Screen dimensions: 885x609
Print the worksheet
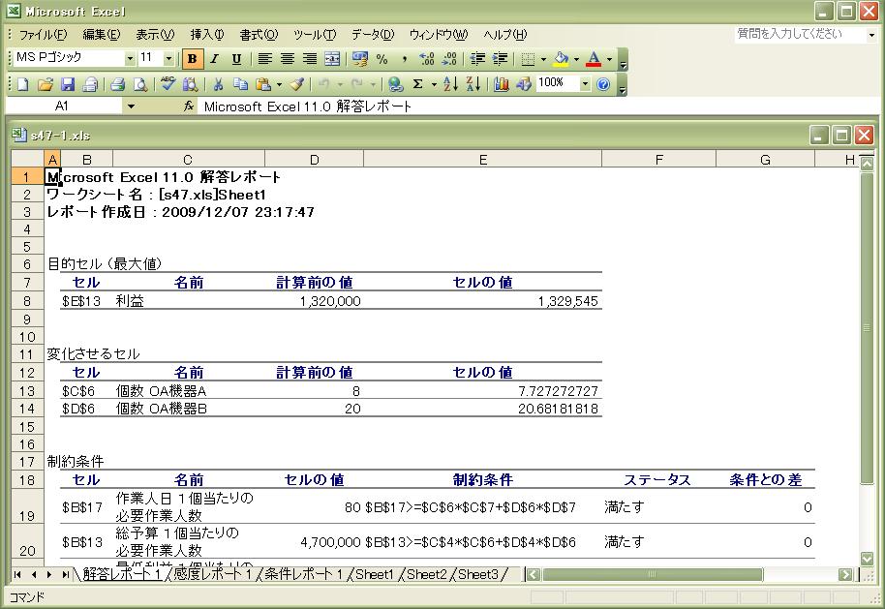click(x=117, y=84)
